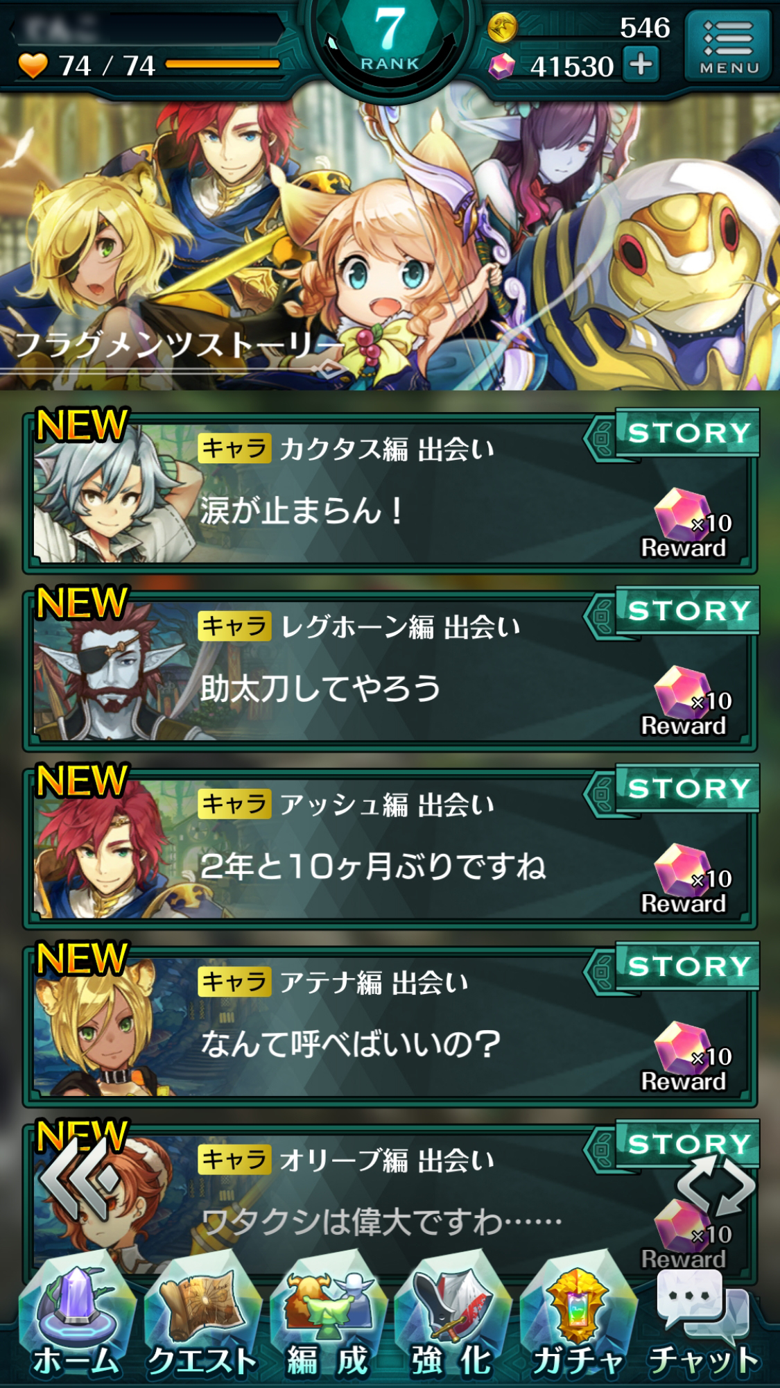
Task: Select the カクタス編 出会い story entry
Action: click(x=390, y=492)
